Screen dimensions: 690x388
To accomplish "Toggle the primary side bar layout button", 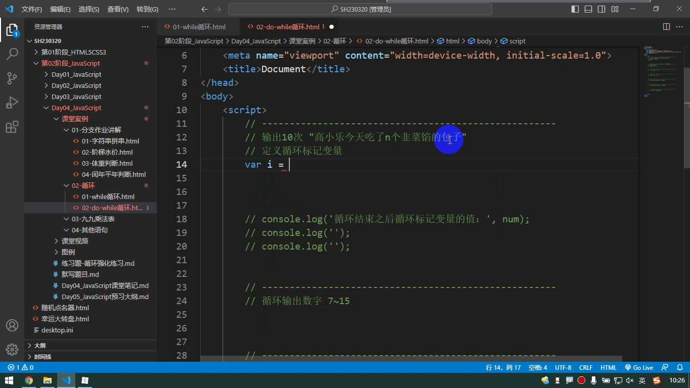I will 575,9.
